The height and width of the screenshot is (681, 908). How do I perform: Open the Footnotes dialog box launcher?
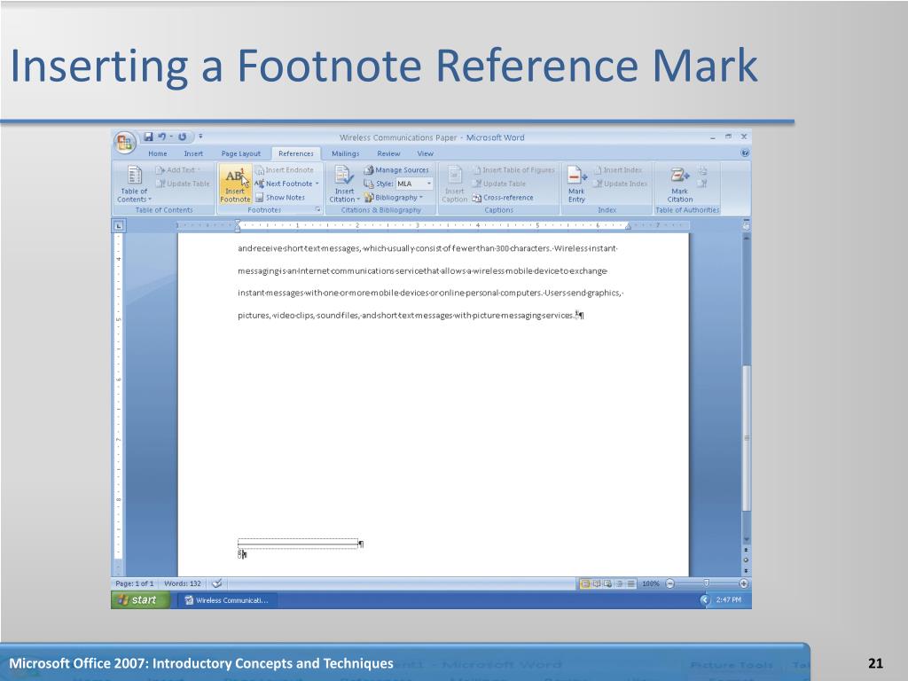click(x=317, y=209)
